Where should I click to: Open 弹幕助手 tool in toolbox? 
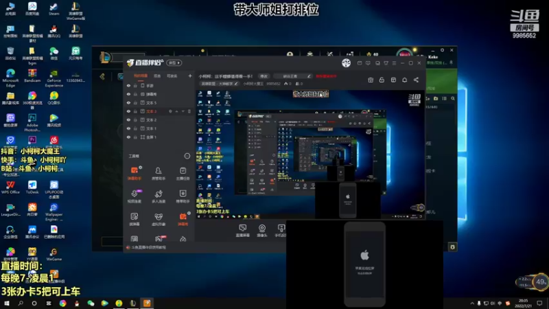[135, 173]
